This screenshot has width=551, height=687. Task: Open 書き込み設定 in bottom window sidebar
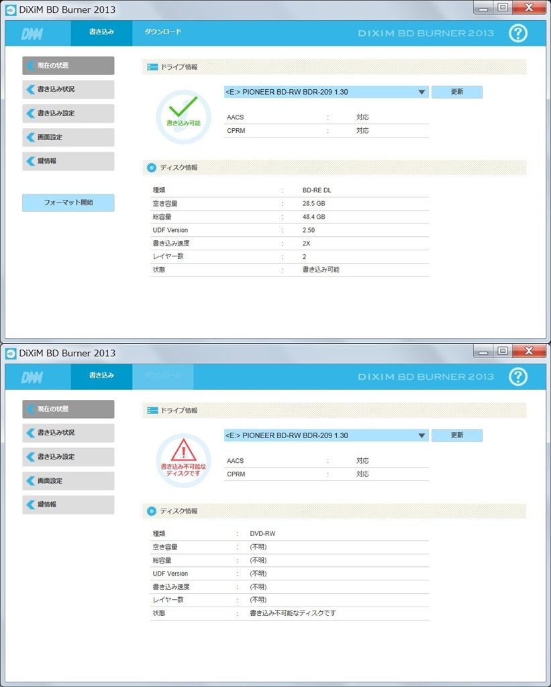coord(68,457)
